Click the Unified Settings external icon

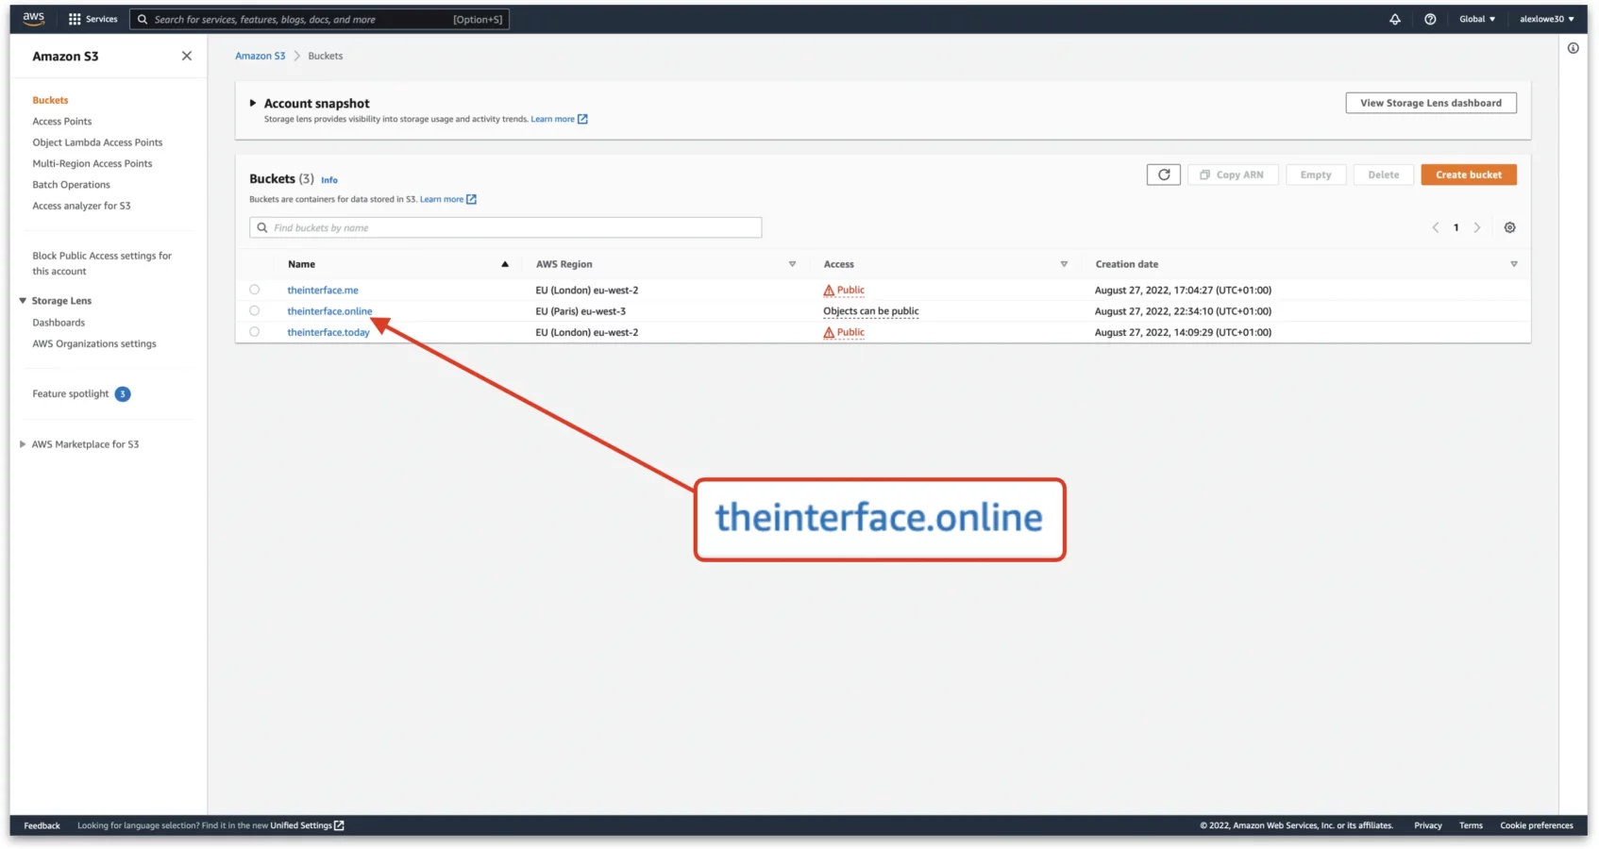tap(339, 825)
